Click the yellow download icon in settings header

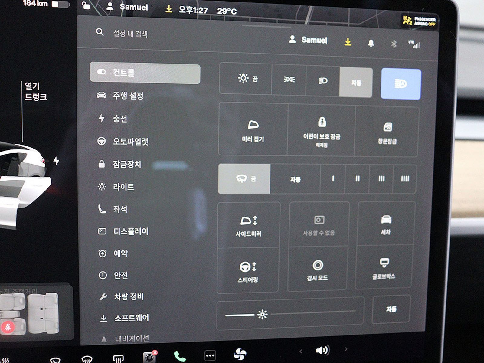click(348, 42)
